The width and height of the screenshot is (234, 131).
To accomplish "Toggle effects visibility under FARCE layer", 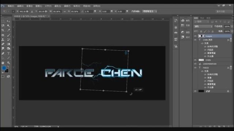I will [202, 71].
